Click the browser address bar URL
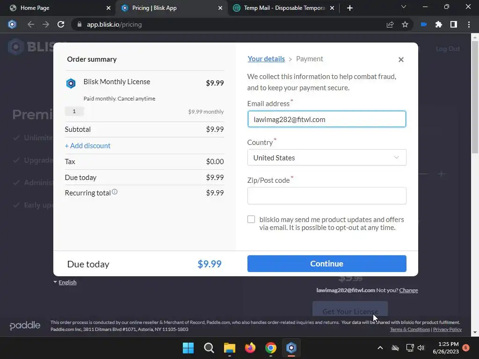479x359 pixels. (x=114, y=24)
